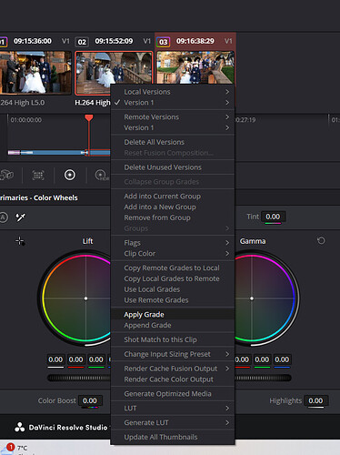Expand the Local Versions submenu
This screenshot has height=455, width=340.
click(x=173, y=92)
